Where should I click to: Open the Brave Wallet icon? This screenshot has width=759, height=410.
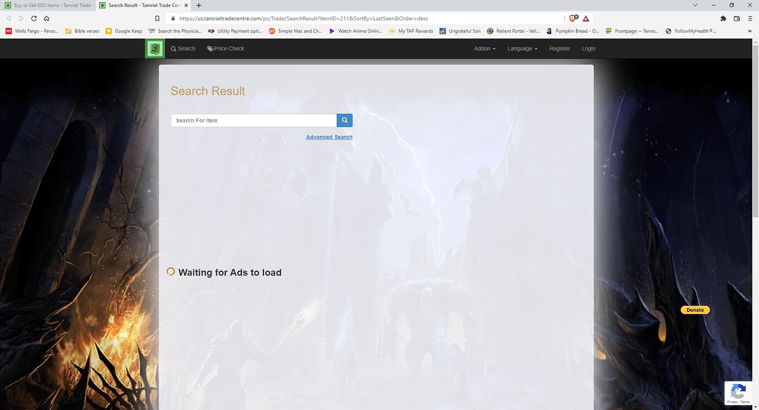click(x=736, y=18)
